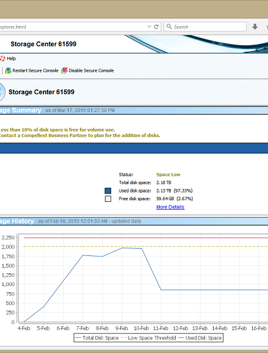Image resolution: width=268 pixels, height=353 pixels.
Task: Open the More Details link
Action: tap(170, 207)
